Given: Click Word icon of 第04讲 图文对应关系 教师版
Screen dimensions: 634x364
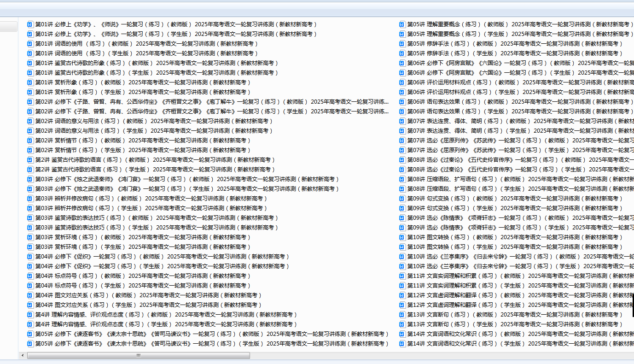Looking at the screenshot, I should [x=30, y=295].
